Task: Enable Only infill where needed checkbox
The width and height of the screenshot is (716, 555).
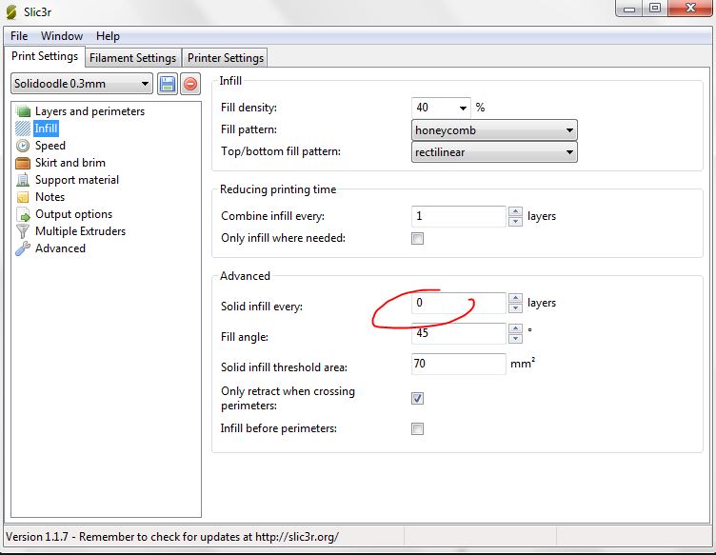Action: [417, 239]
